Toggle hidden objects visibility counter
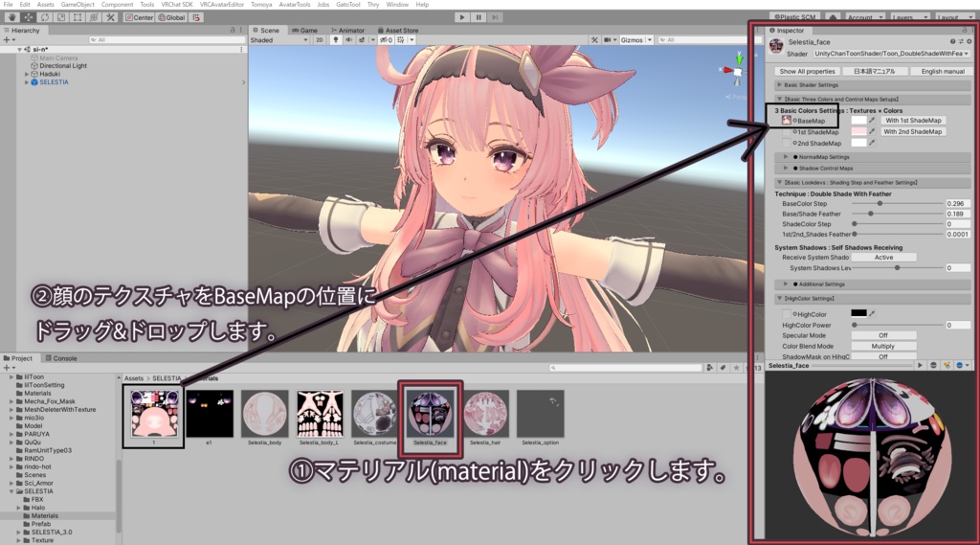Viewport: 980px width, 545px height. (386, 40)
